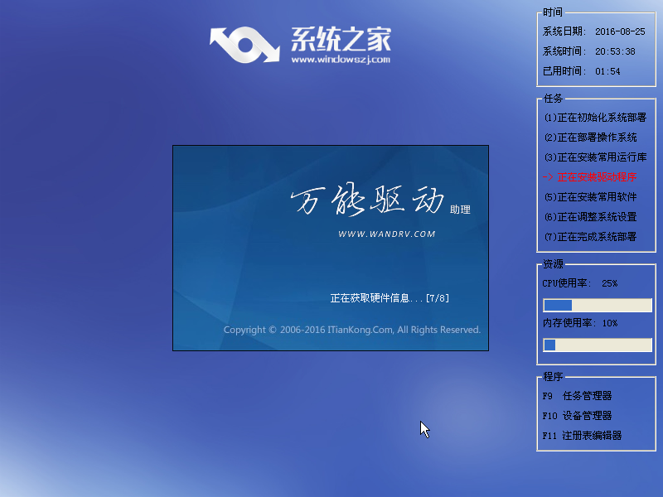Select task (5)正在安装常用软件
The width and height of the screenshot is (663, 497).
[590, 197]
